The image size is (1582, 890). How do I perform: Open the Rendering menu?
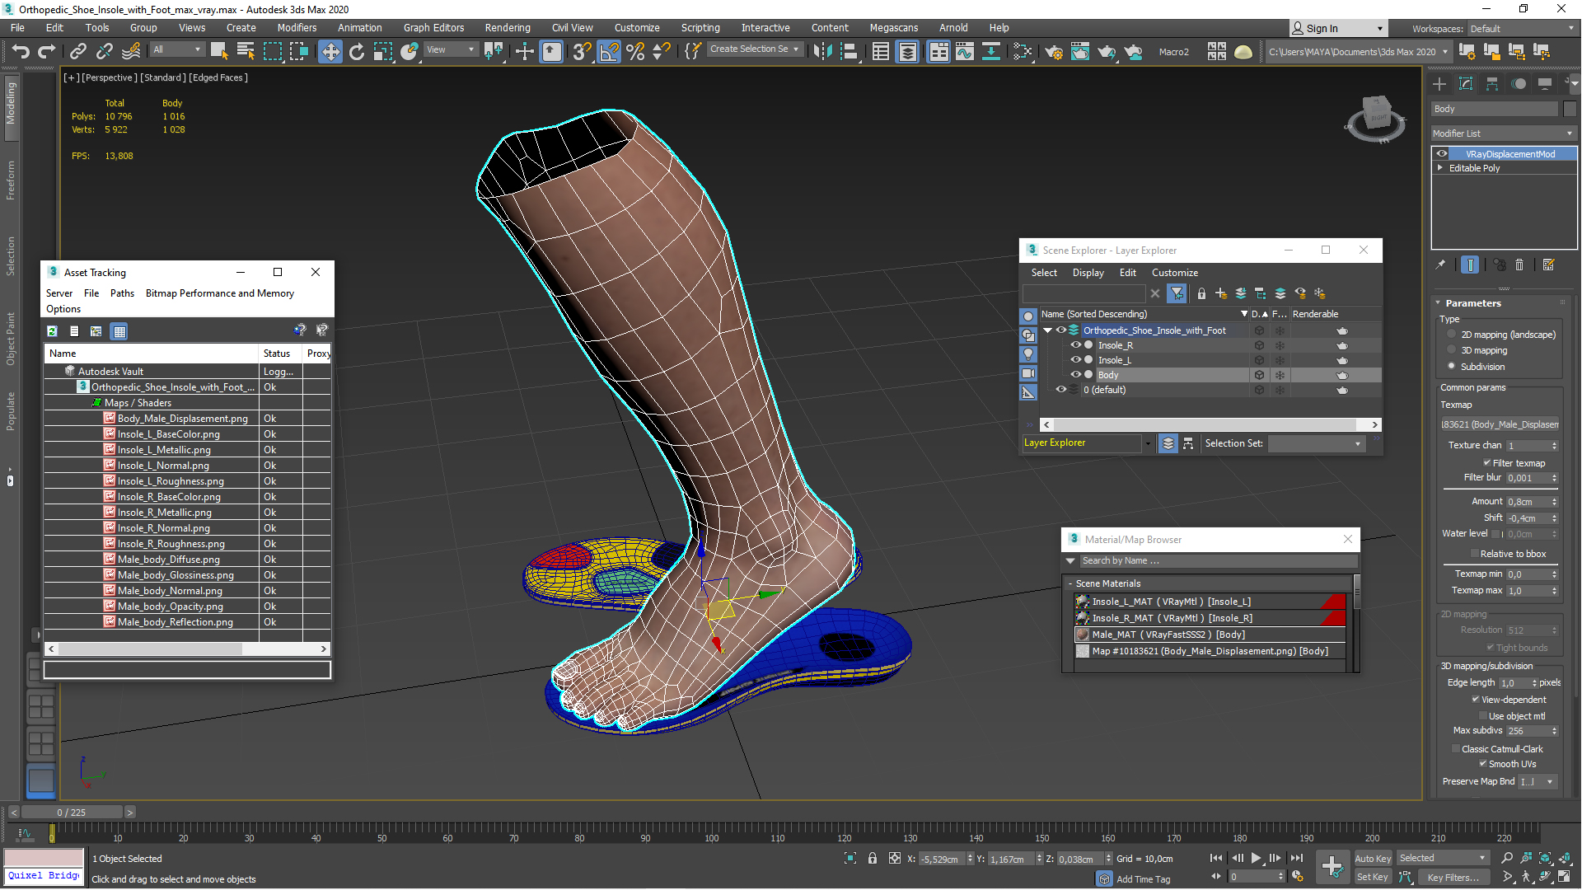(508, 28)
